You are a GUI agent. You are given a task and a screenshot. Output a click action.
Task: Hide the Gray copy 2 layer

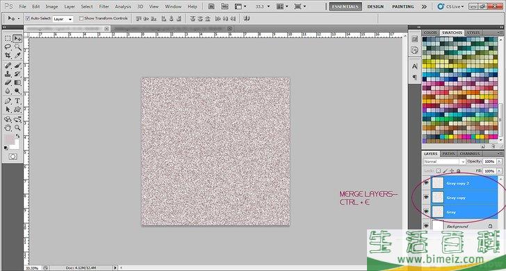(x=426, y=183)
